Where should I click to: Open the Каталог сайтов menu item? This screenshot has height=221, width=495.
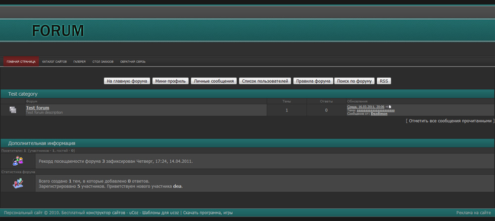click(x=54, y=62)
